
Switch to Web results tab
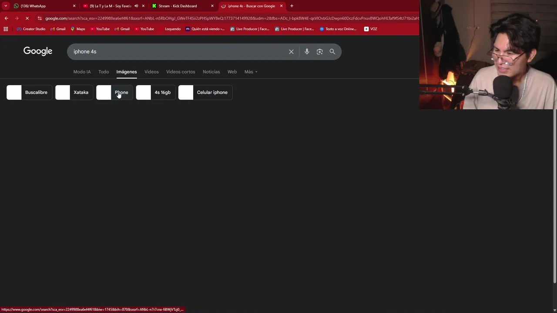pyautogui.click(x=232, y=72)
